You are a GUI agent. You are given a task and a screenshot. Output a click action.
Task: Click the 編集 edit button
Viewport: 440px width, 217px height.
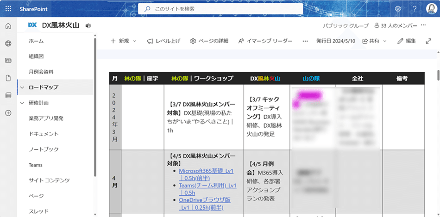click(407, 41)
